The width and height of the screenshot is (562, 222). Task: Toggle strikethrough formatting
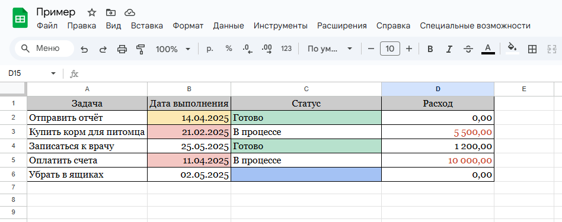tap(468, 49)
